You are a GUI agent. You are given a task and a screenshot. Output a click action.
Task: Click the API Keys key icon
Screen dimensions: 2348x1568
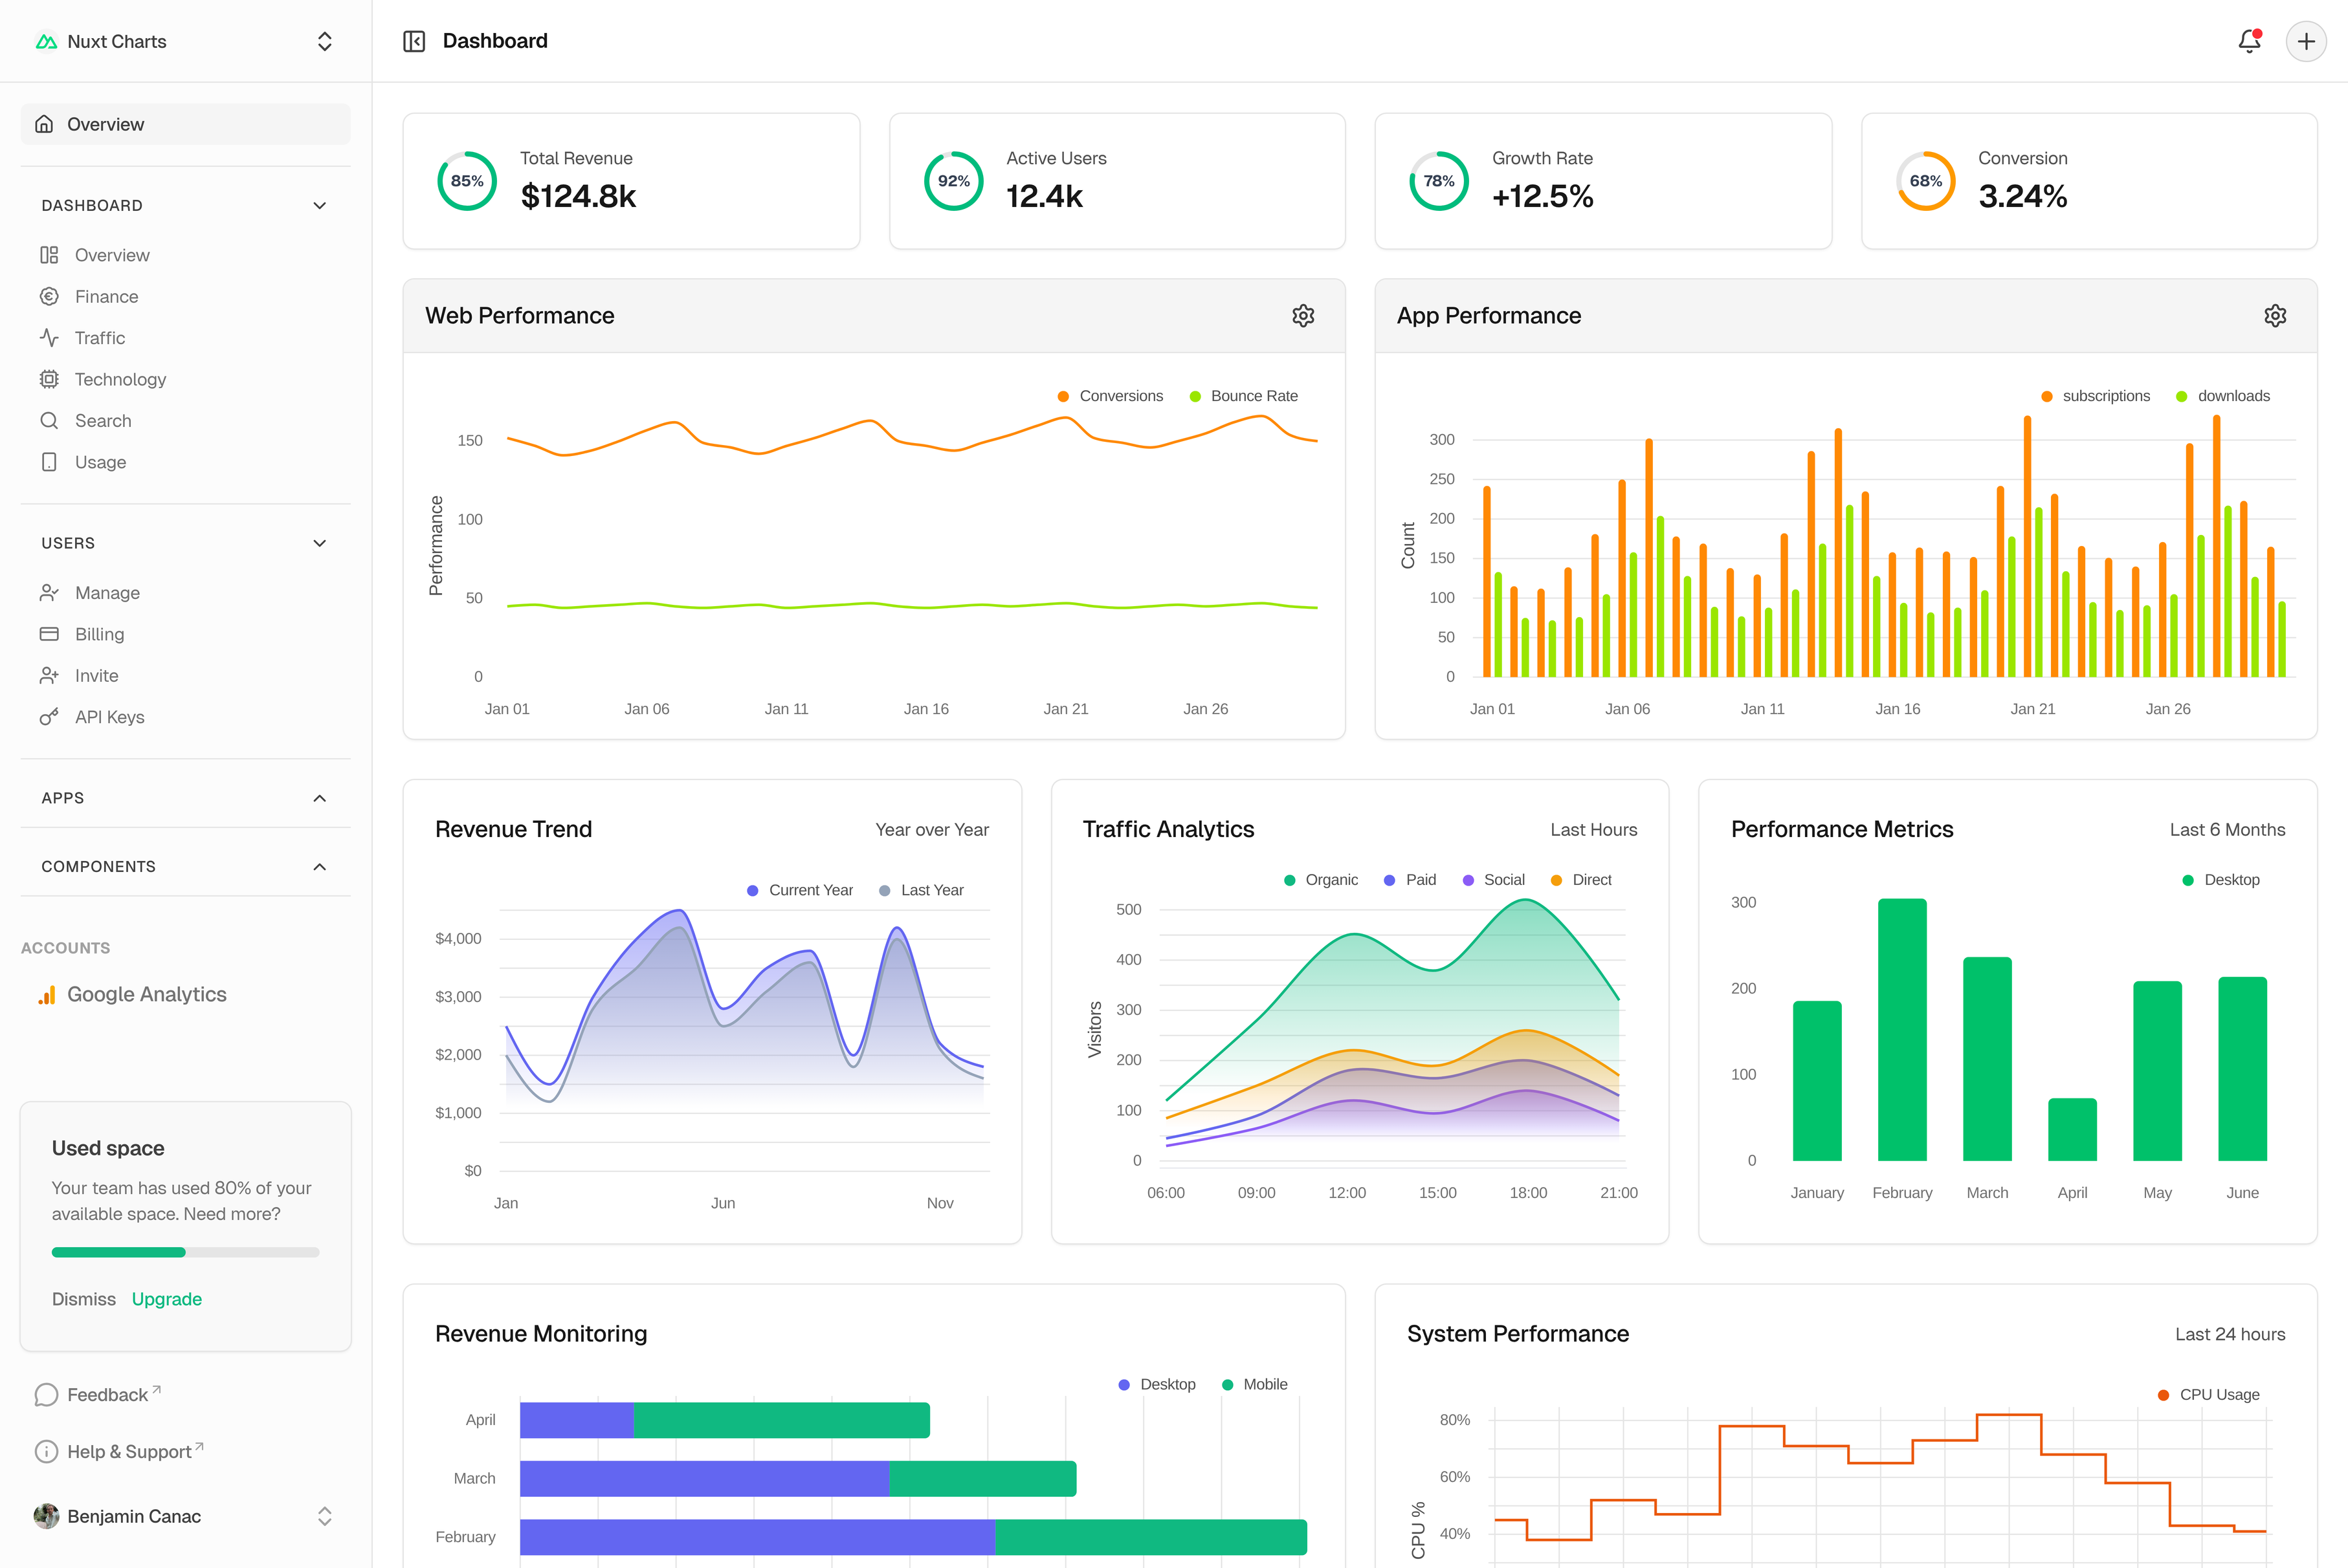click(49, 717)
